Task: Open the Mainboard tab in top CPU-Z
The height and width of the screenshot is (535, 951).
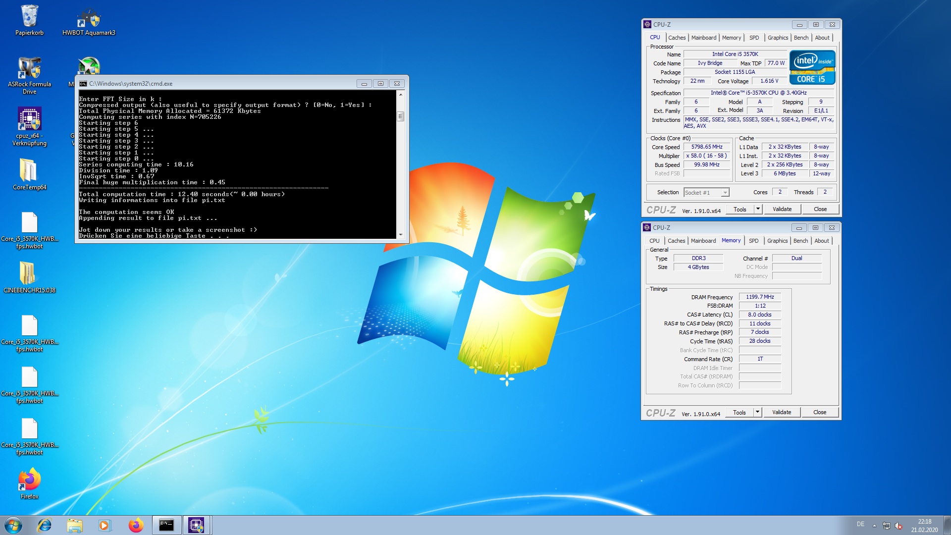Action: [704, 38]
